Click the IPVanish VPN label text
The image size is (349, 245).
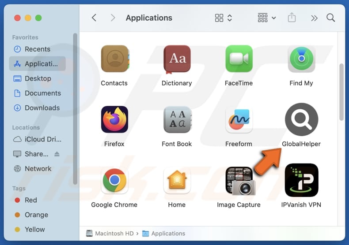pyautogui.click(x=301, y=204)
